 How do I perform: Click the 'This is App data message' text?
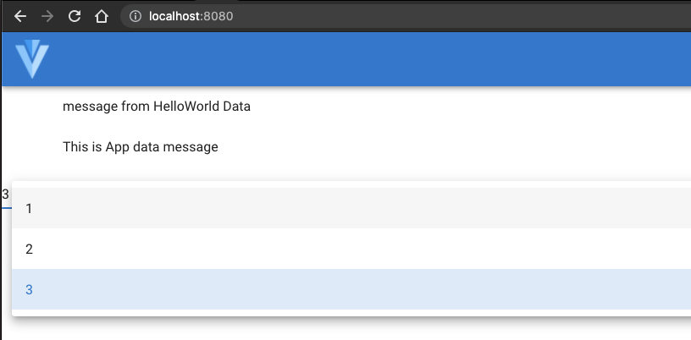[x=140, y=146]
